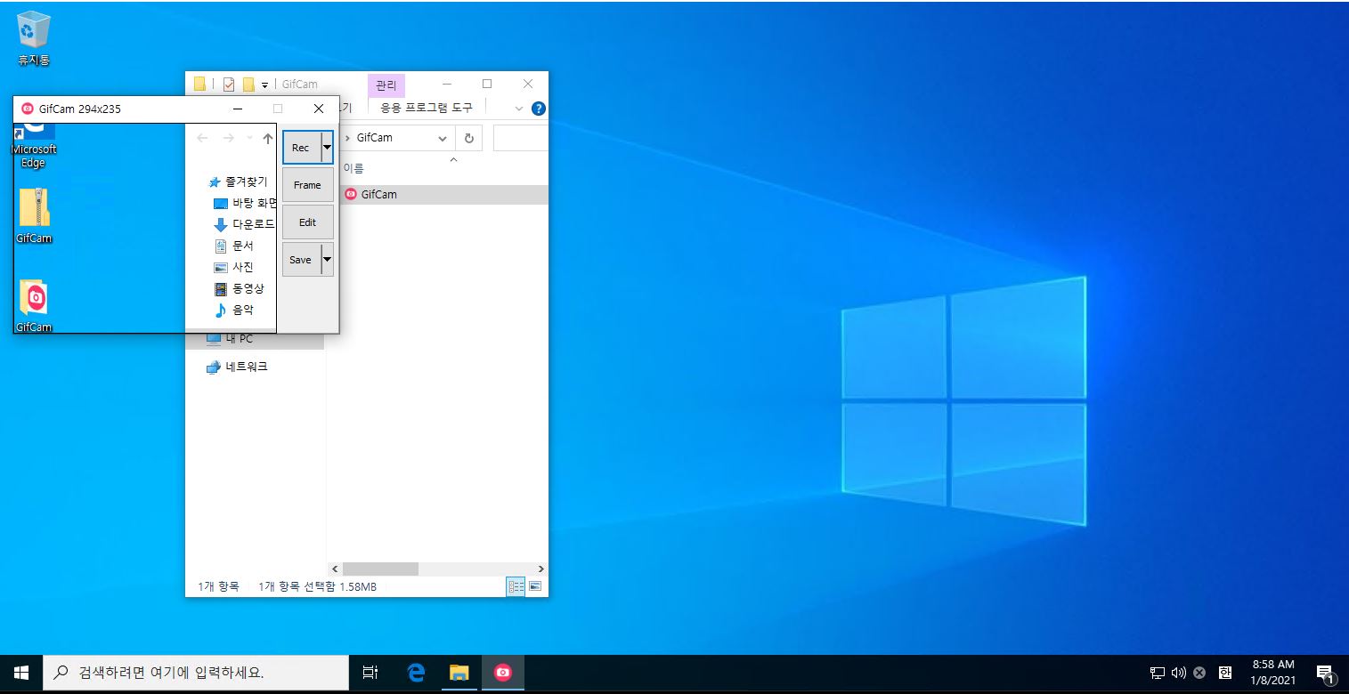The height and width of the screenshot is (694, 1349).
Task: Click the Explorer folder icon in its title bar
Action: (199, 85)
